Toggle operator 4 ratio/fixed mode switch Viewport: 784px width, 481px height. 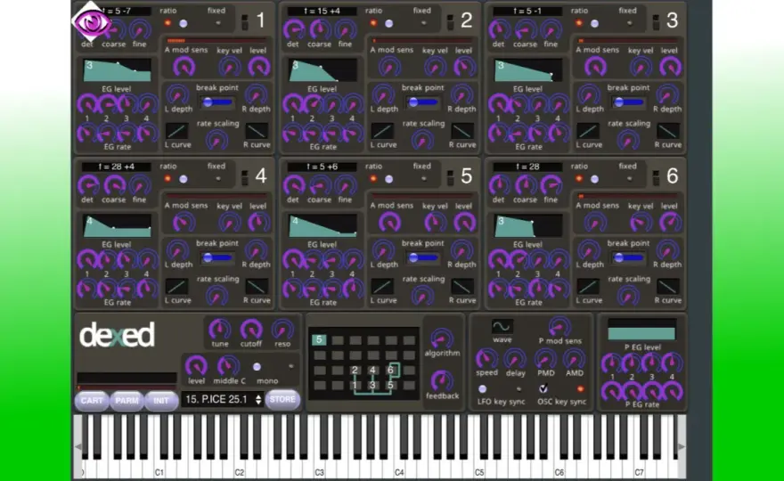183,179
